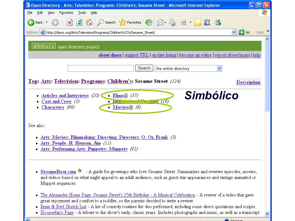Go to the Home page icon
Viewport: 295px width, 221px height.
coord(89,22)
